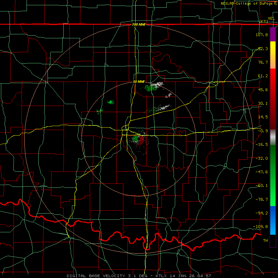Screen dimensions: 278x278
Task: Select the -109.8 legend value
Action: [x=261, y=227]
